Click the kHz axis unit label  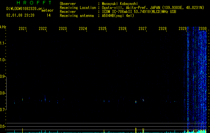(3, 27)
